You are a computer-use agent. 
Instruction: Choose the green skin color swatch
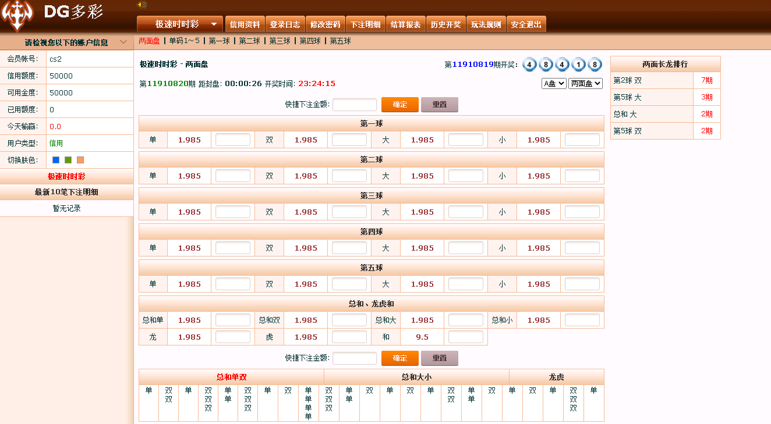click(68, 160)
